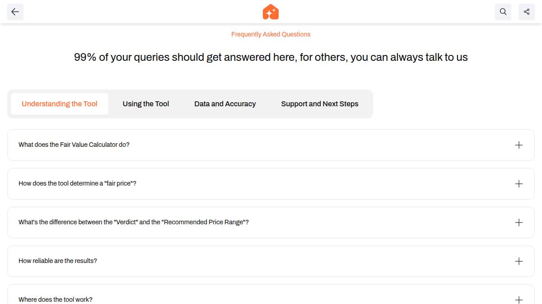Screen dimensions: 542x304
Task: Click the orange home sparkle logo
Action: (x=271, y=12)
